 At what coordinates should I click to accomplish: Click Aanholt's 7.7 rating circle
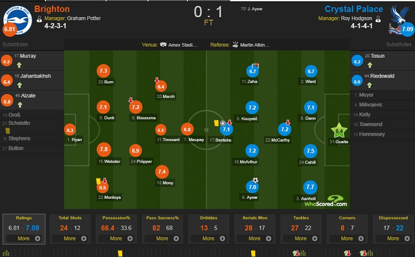310,187
